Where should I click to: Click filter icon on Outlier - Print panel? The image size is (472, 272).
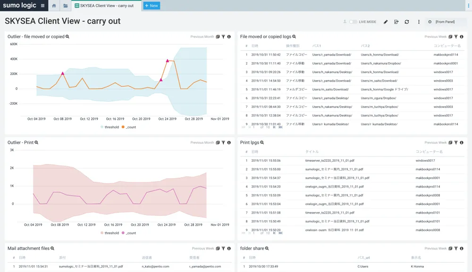(x=223, y=142)
